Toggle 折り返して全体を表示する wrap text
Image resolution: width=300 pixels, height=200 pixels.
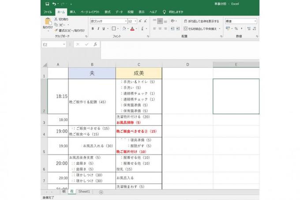click(201, 21)
